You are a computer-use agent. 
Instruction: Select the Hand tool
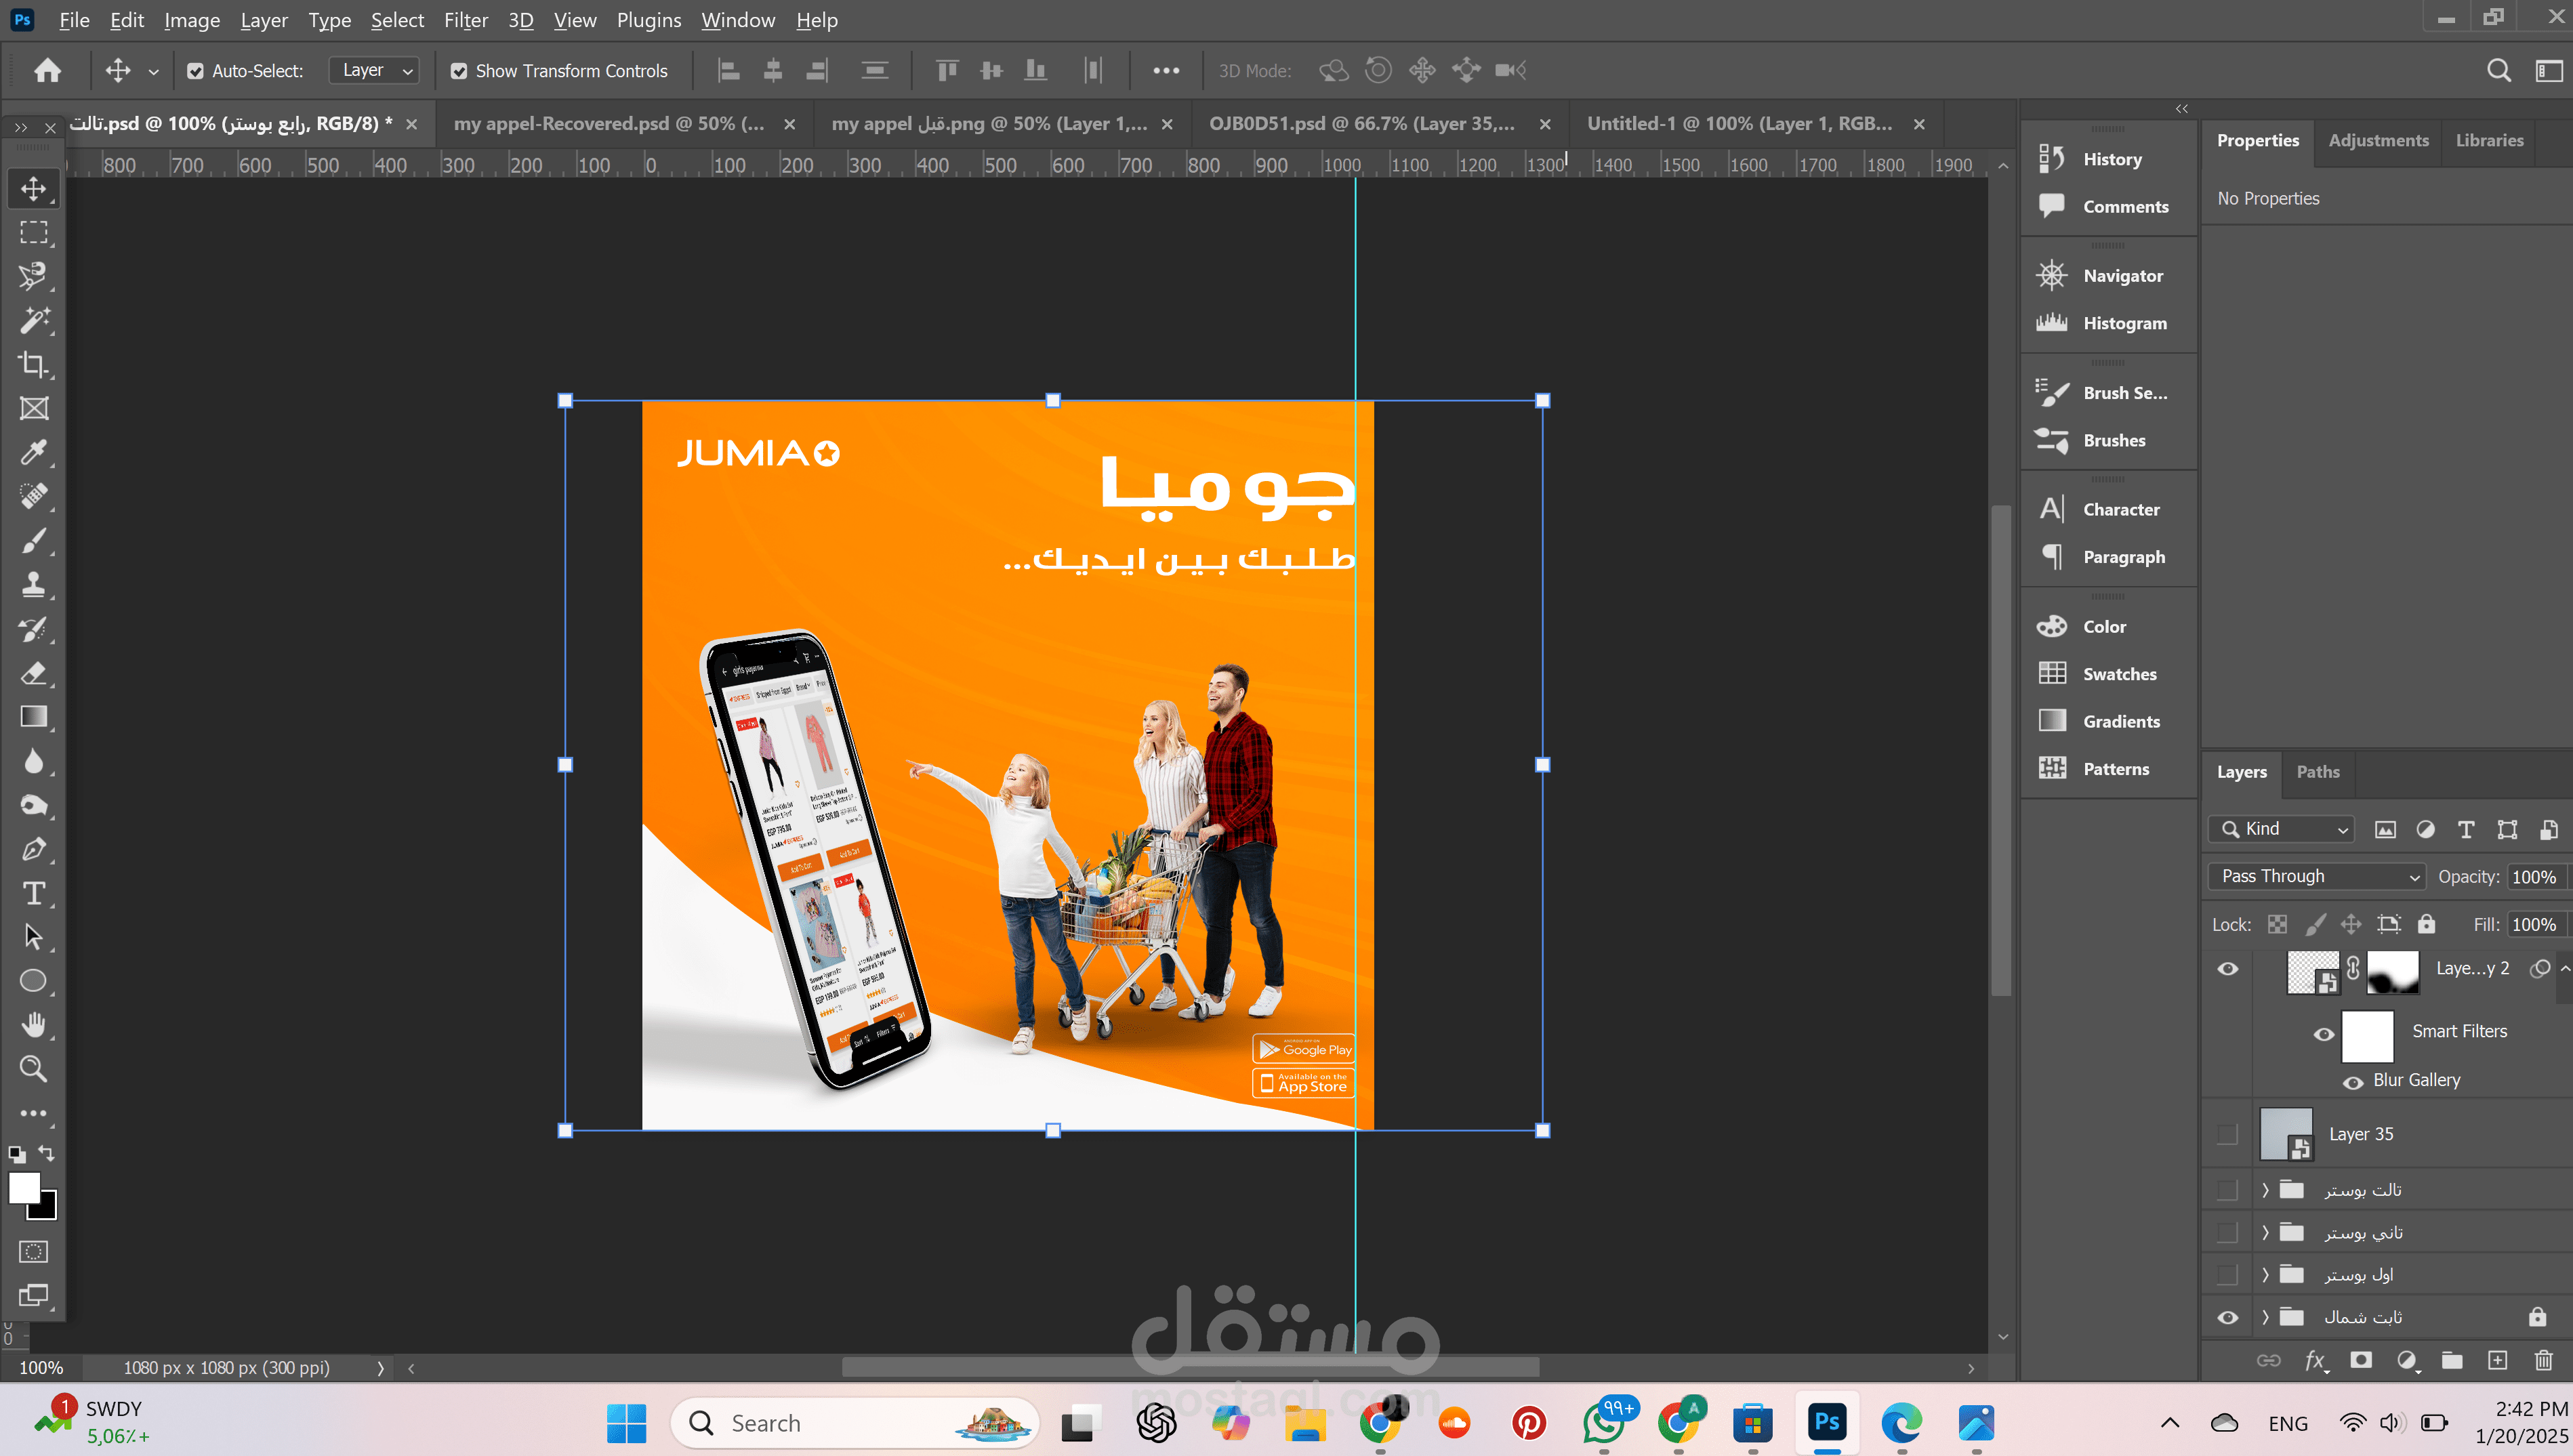coord(34,1025)
